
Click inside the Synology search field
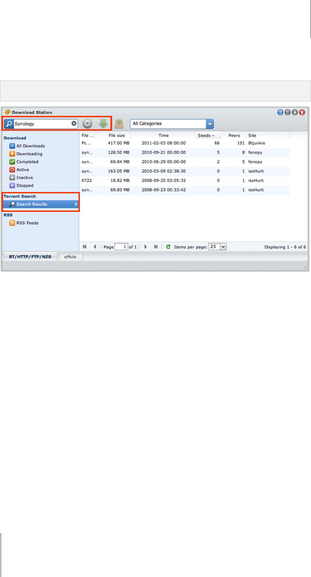point(42,124)
